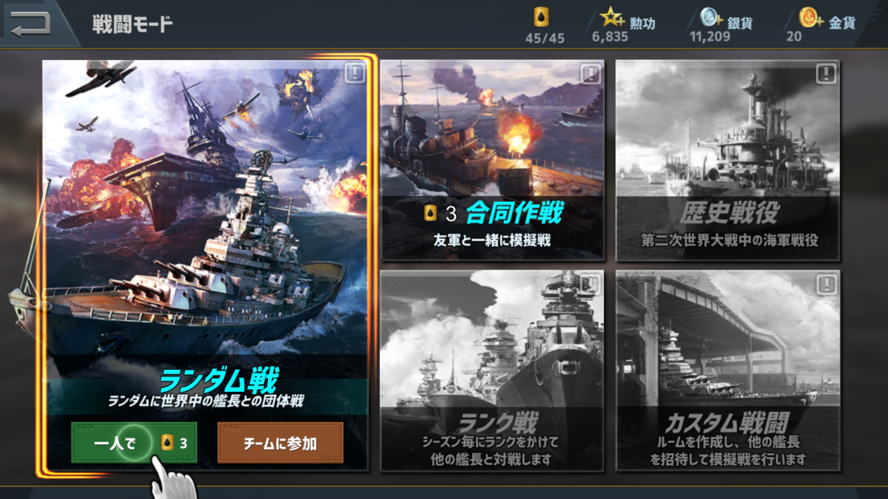Click the 6,835 merit points value

(x=610, y=37)
